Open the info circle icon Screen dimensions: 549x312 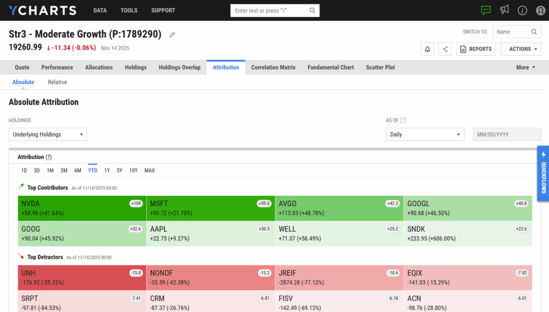point(523,10)
